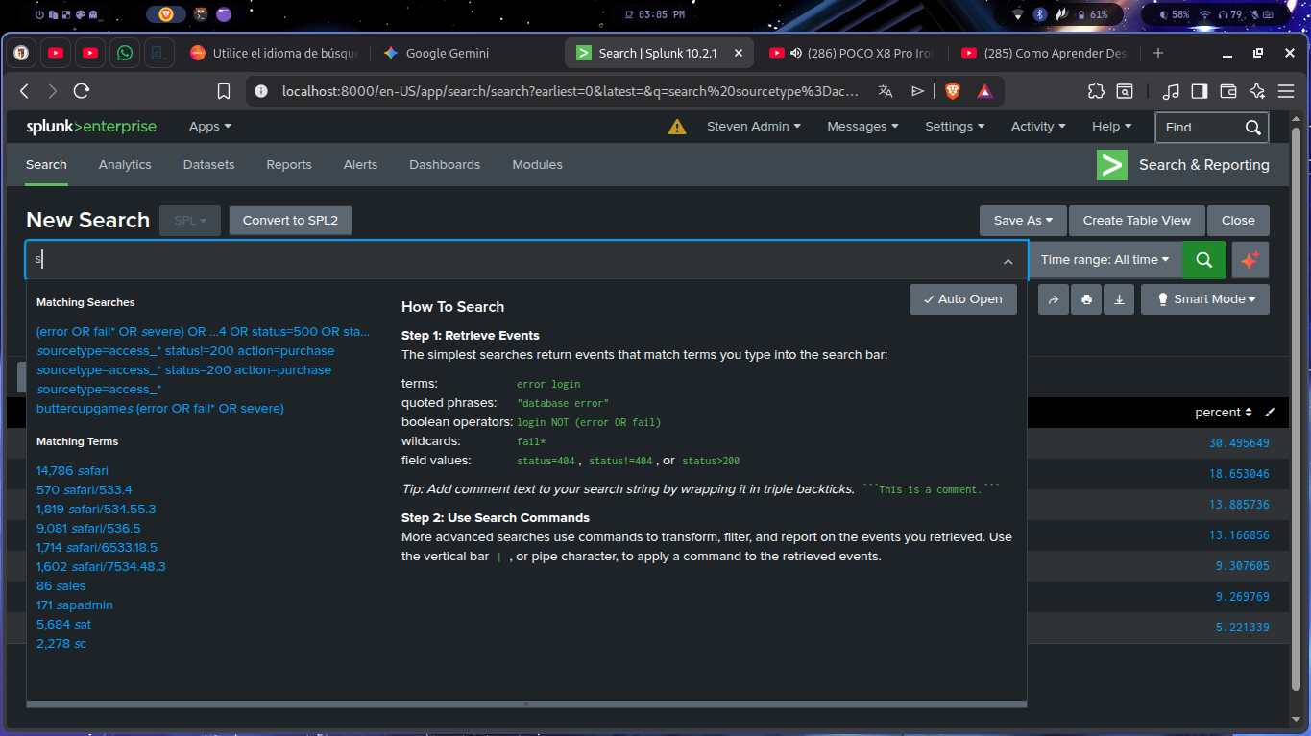The width and height of the screenshot is (1311, 736).
Task: Edit the percent column pencil icon
Action: [1270, 413]
